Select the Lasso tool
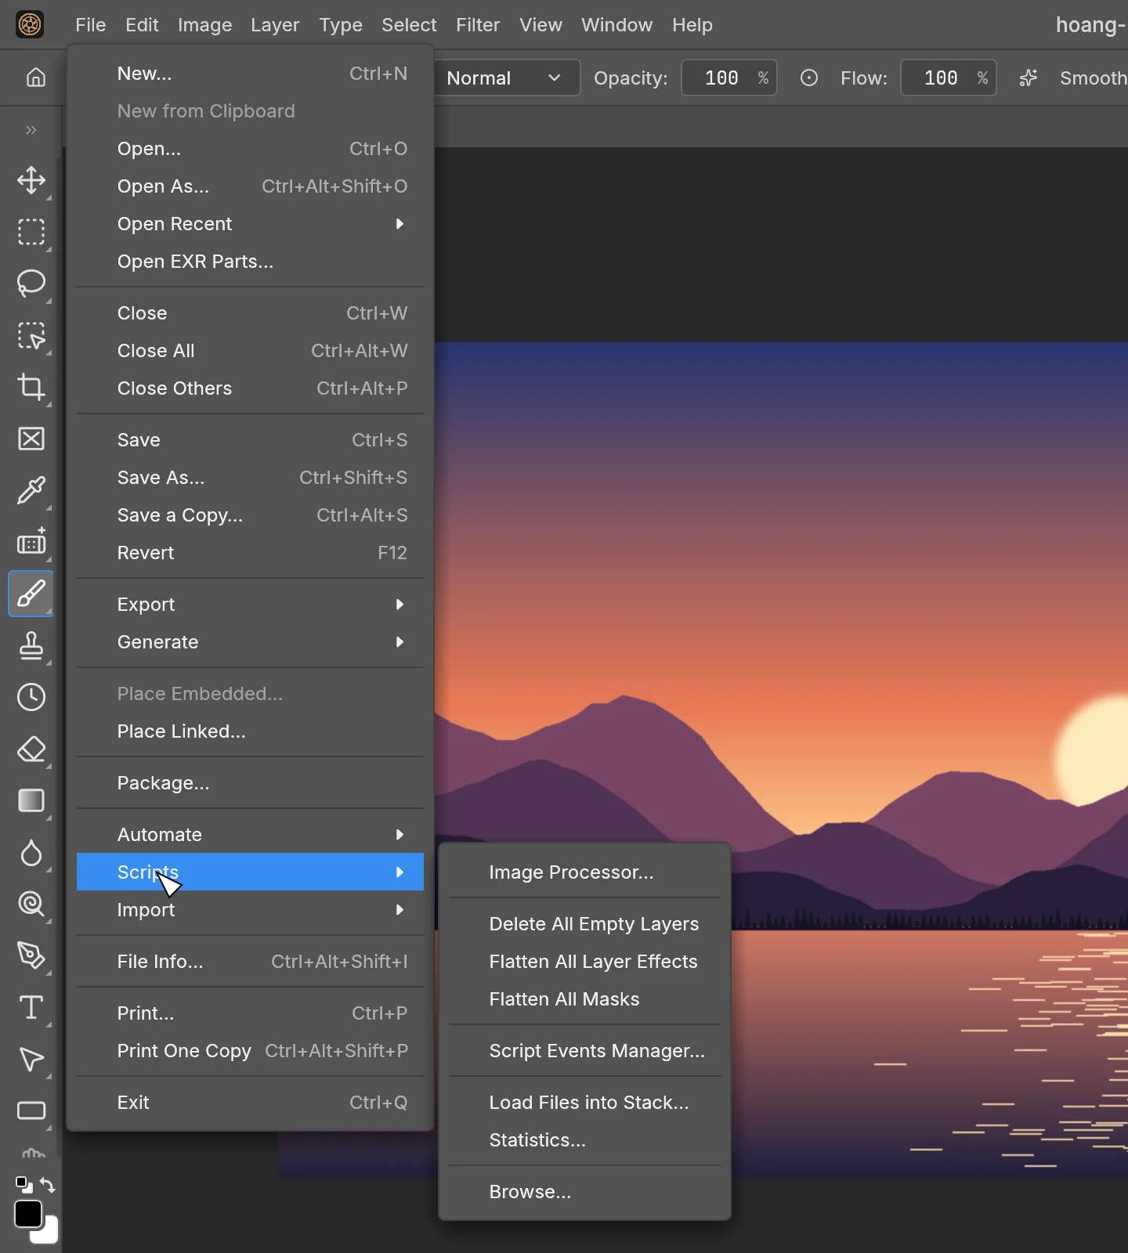This screenshot has width=1128, height=1253. coord(31,283)
